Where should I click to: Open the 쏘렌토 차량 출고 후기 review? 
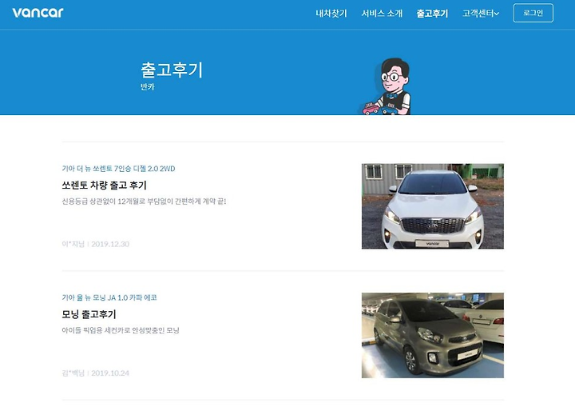104,186
